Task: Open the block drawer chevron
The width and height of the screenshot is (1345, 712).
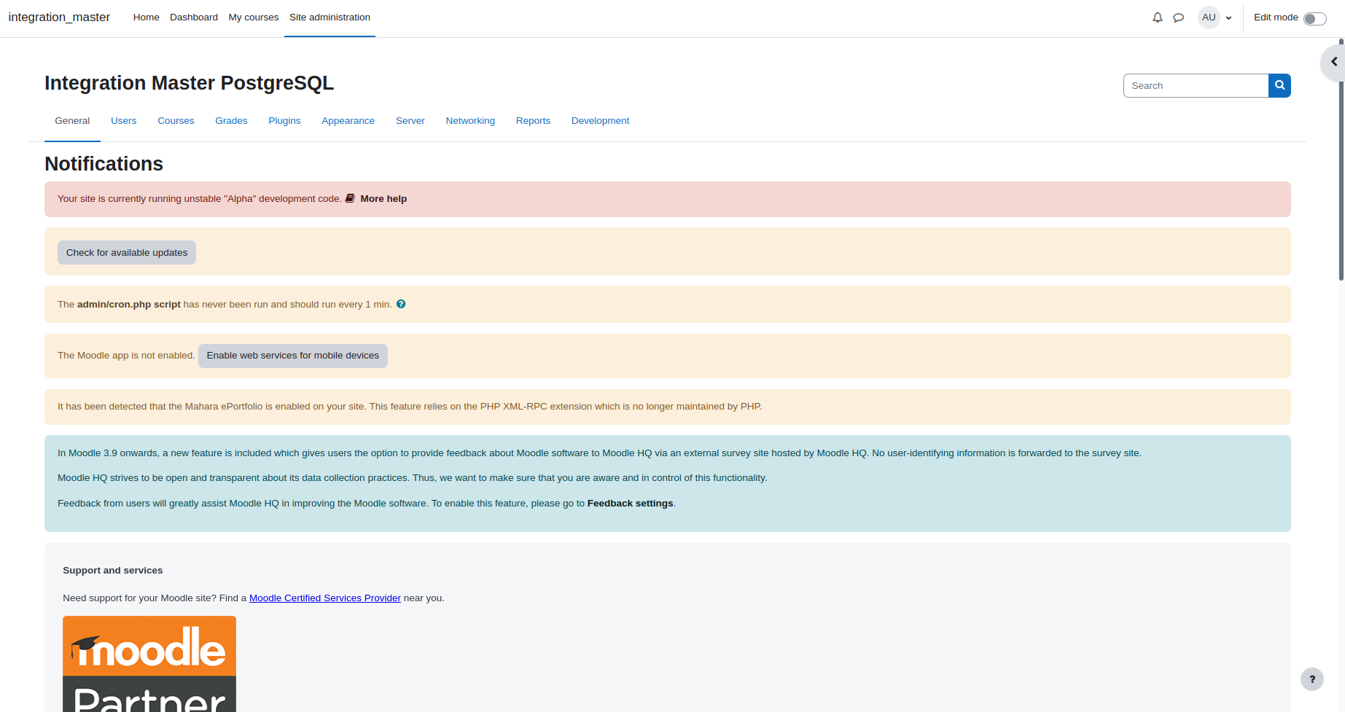Action: [1333, 62]
